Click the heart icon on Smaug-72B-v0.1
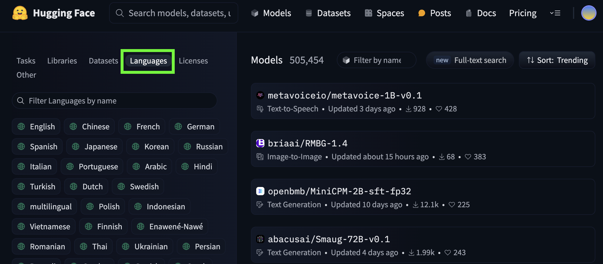603x264 pixels. coord(448,253)
